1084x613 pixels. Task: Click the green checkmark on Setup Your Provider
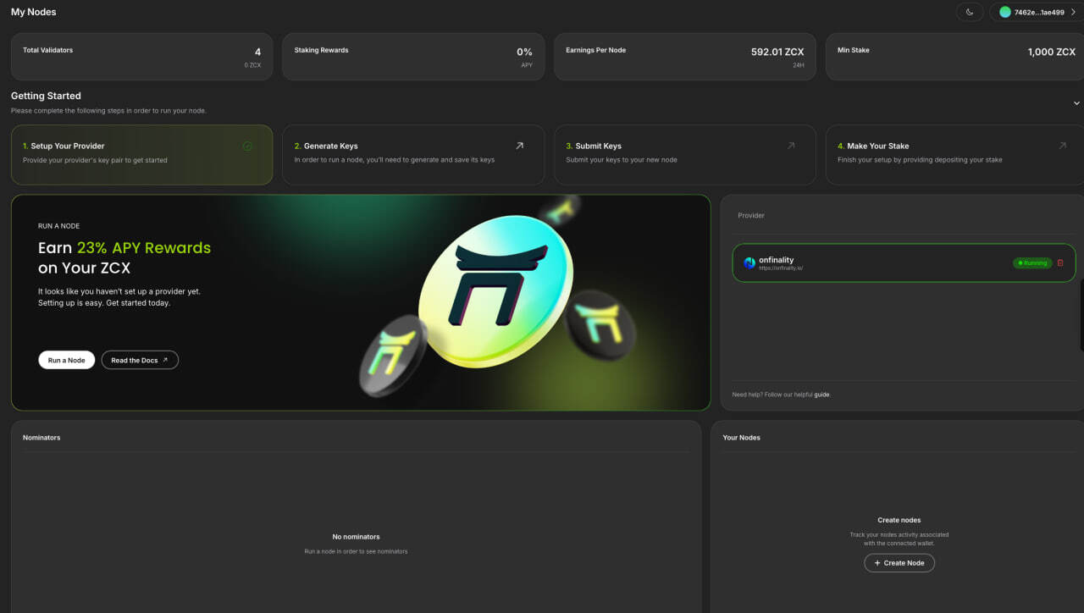[x=247, y=146]
